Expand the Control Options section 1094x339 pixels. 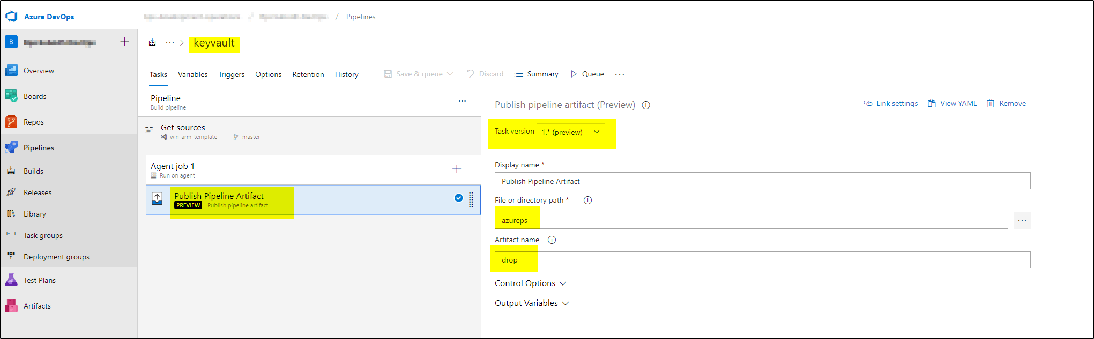click(530, 283)
